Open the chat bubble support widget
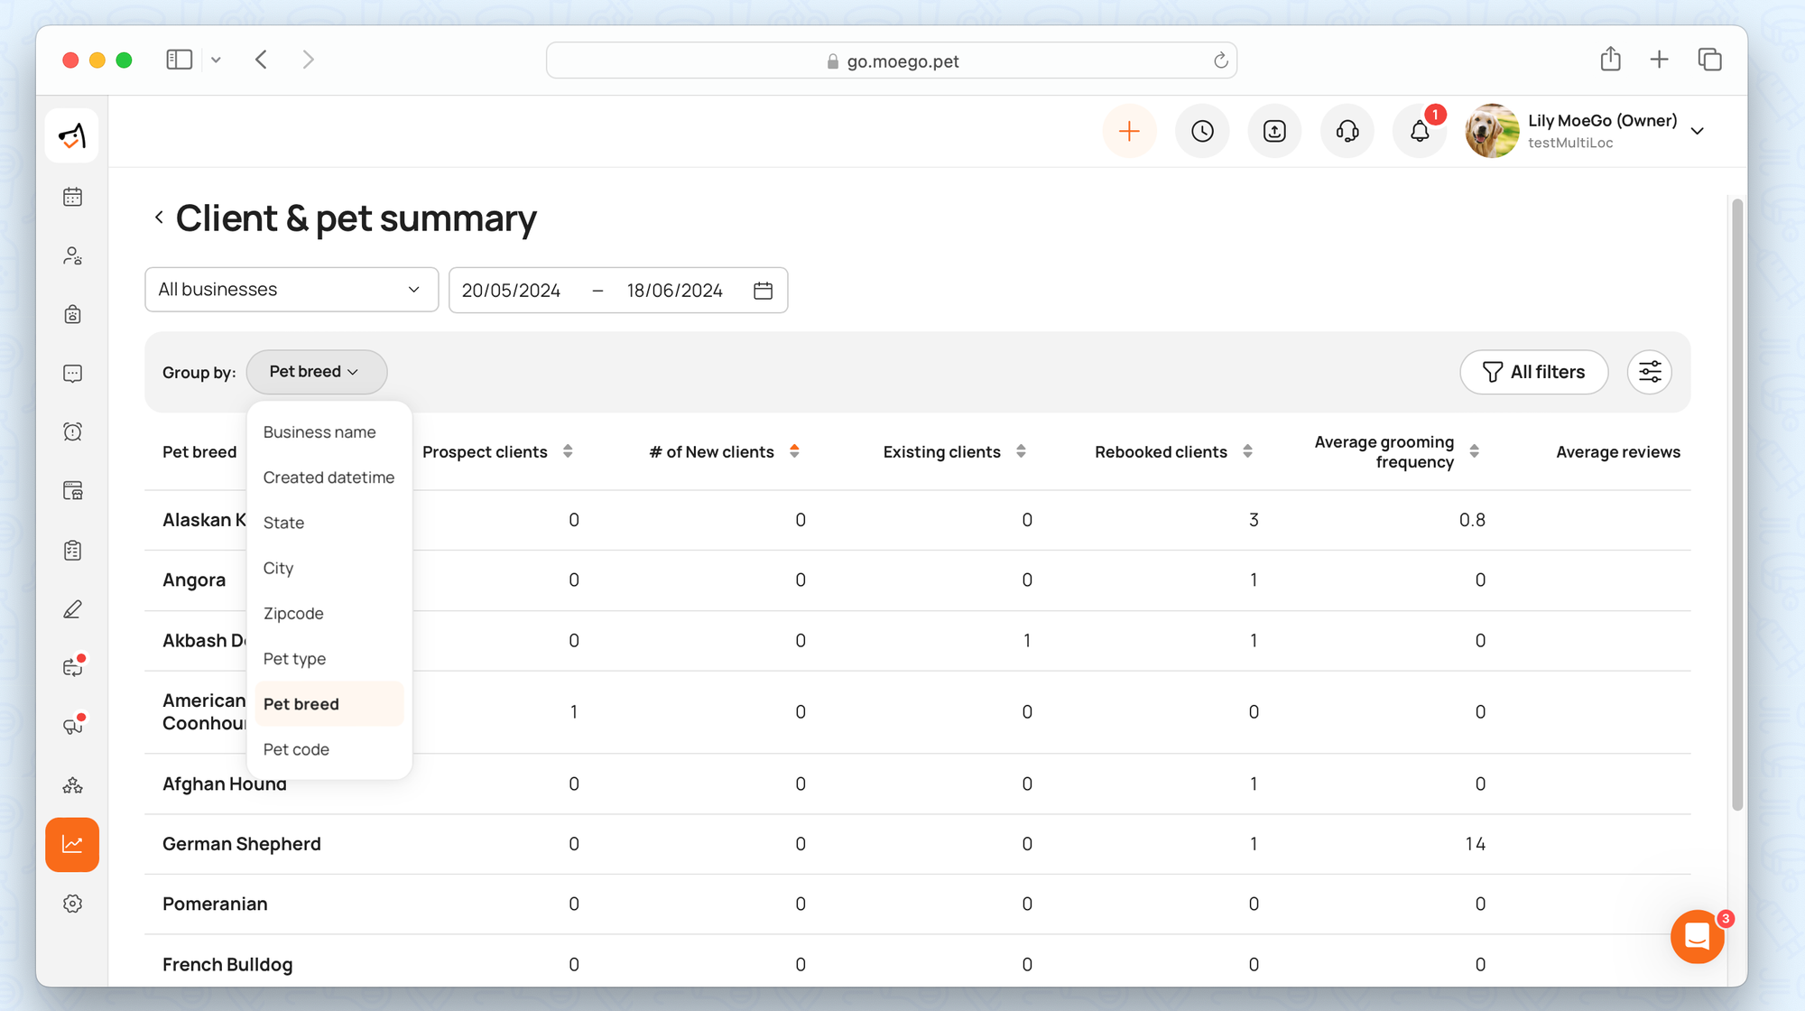This screenshot has height=1011, width=1805. tap(1697, 936)
